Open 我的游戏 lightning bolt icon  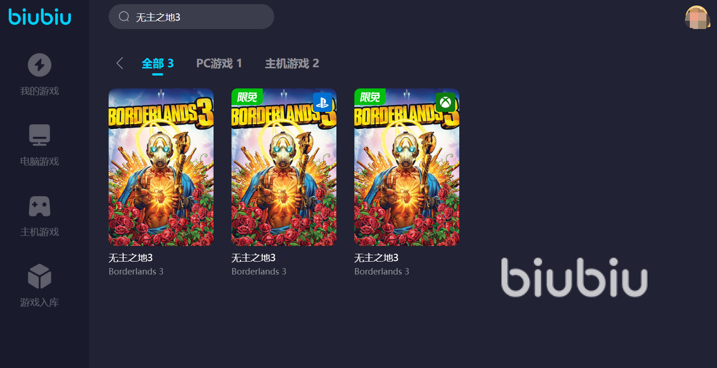coord(40,65)
